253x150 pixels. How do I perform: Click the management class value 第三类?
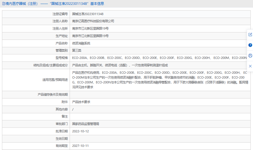(x=77, y=50)
